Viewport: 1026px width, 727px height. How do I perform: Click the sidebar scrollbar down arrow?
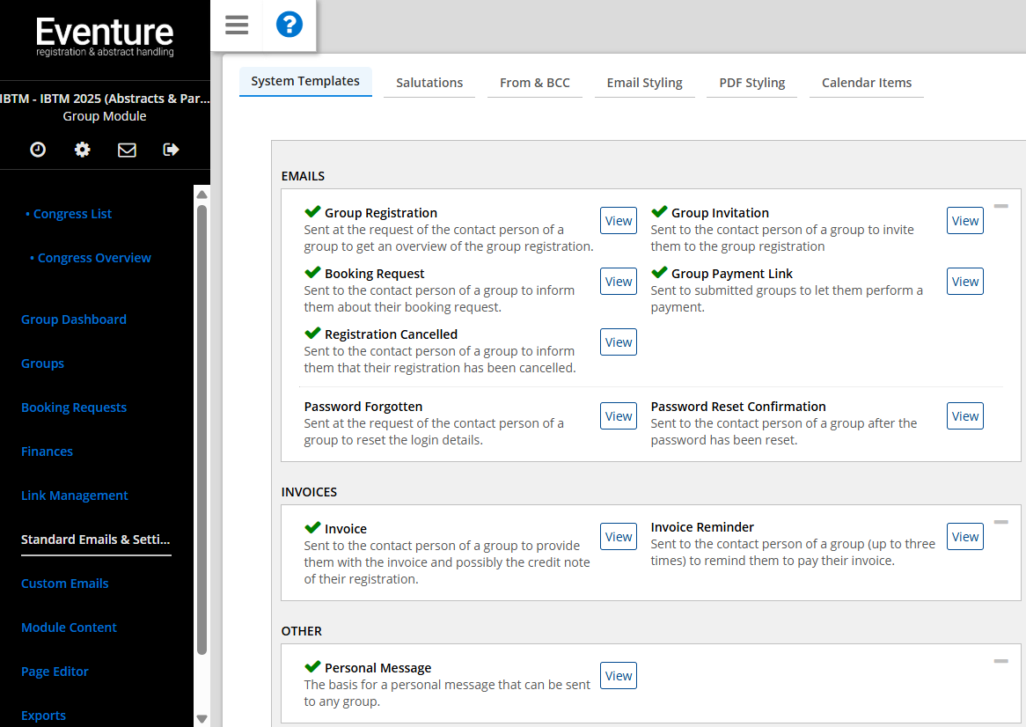(202, 718)
